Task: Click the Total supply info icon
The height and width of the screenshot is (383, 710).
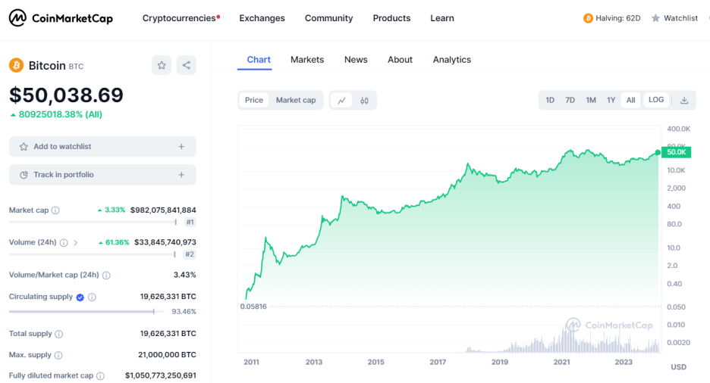Action: pyautogui.click(x=59, y=334)
